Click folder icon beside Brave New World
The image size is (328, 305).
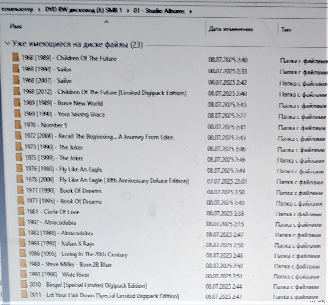tap(17, 102)
